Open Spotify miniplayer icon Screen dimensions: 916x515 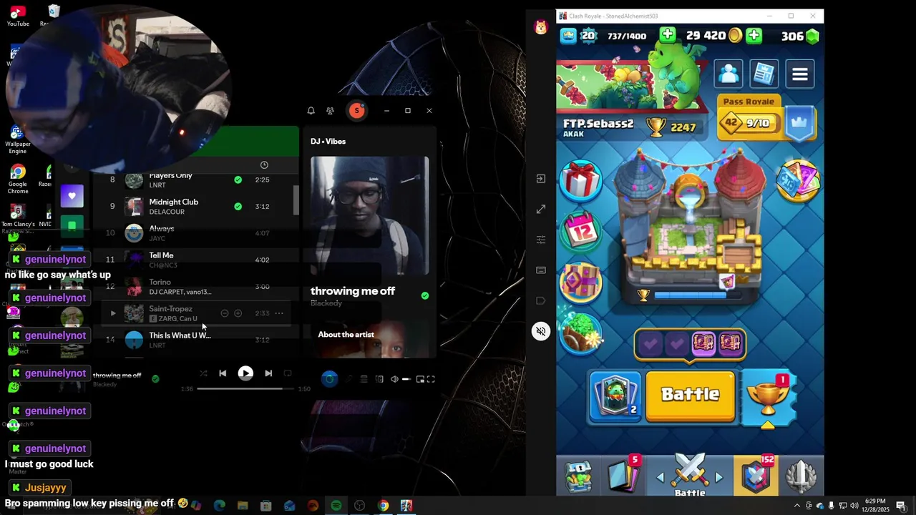coord(420,379)
